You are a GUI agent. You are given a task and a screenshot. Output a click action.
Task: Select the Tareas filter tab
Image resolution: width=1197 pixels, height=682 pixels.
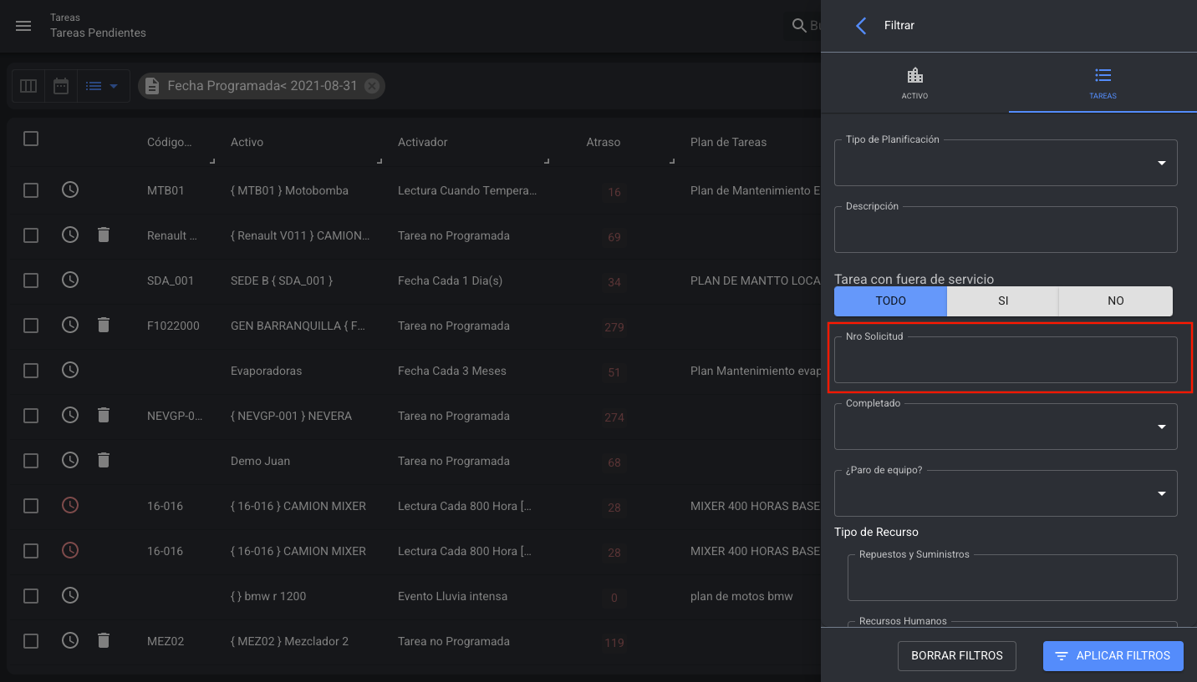click(1103, 83)
